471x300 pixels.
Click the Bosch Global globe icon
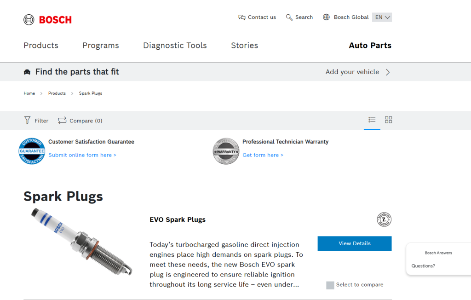coord(326,17)
